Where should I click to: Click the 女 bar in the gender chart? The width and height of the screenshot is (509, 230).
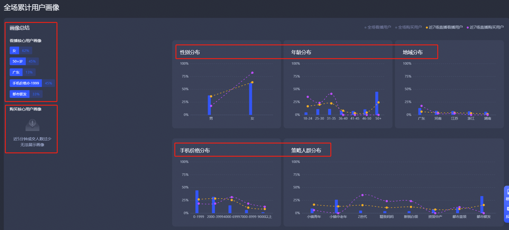(x=251, y=99)
